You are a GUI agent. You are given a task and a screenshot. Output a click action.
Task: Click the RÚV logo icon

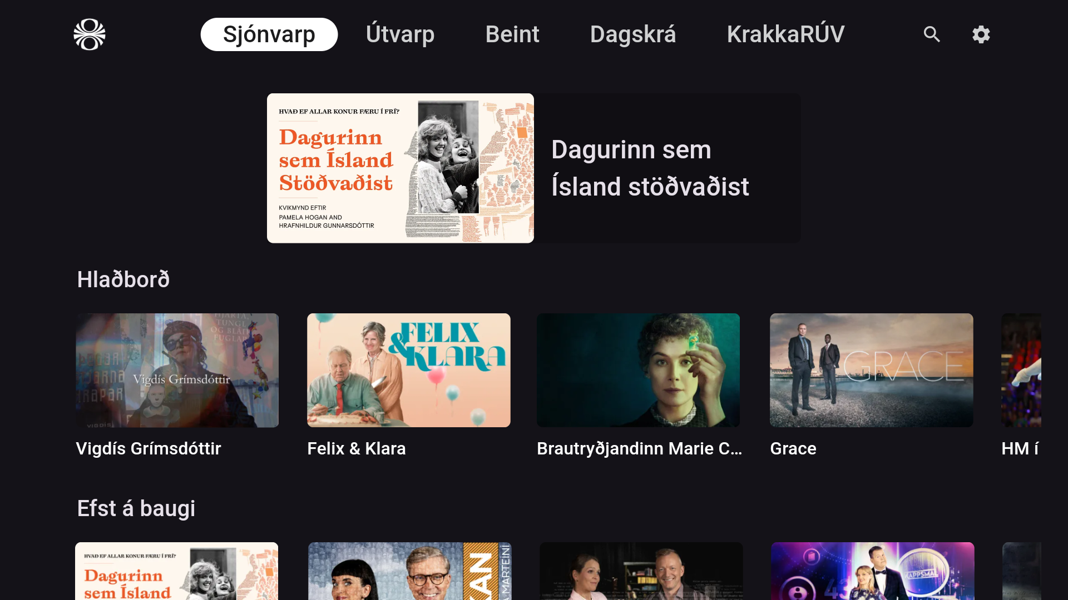[x=90, y=34]
